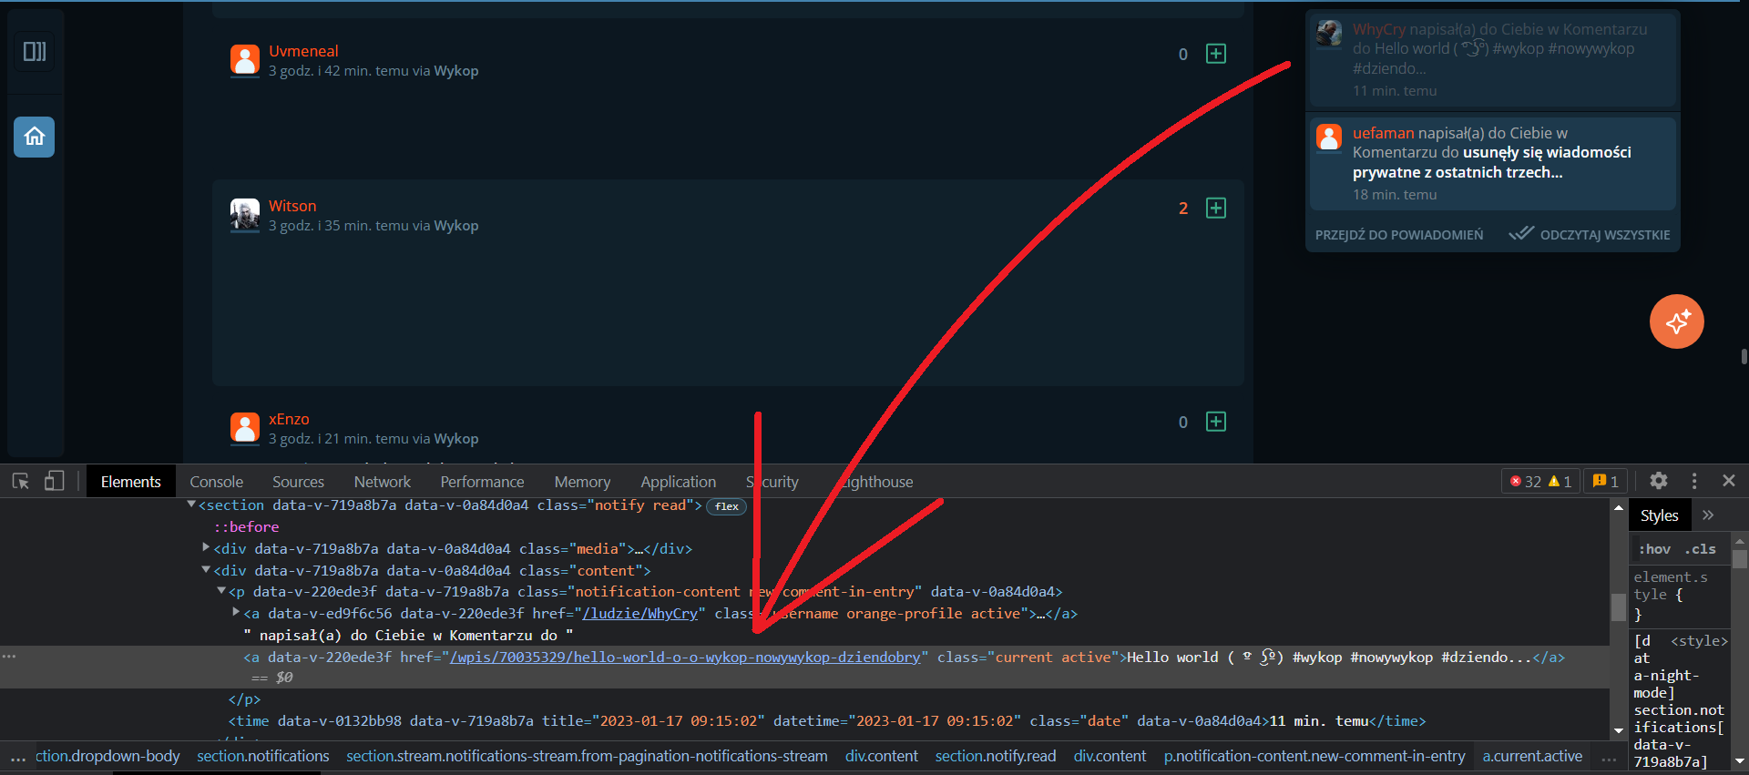The width and height of the screenshot is (1749, 775).
Task: Toggle the :hov element state panel
Action: tap(1654, 549)
